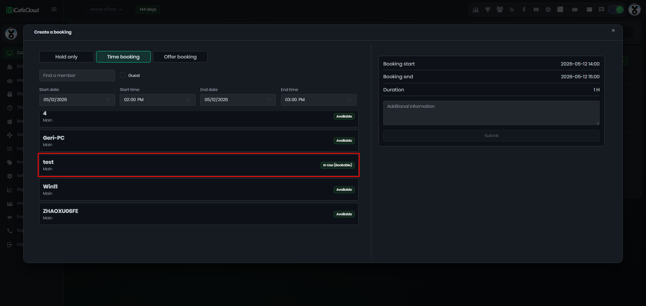This screenshot has height=306, width=646.
Task: Open the End time field 03:00 PM
Action: point(319,100)
